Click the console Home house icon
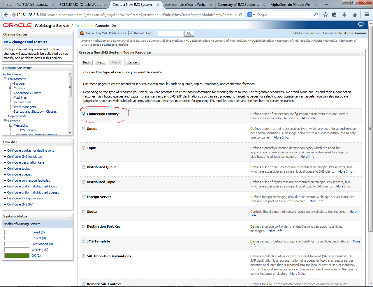Viewport: 373px width, 287px height. pyautogui.click(x=82, y=33)
